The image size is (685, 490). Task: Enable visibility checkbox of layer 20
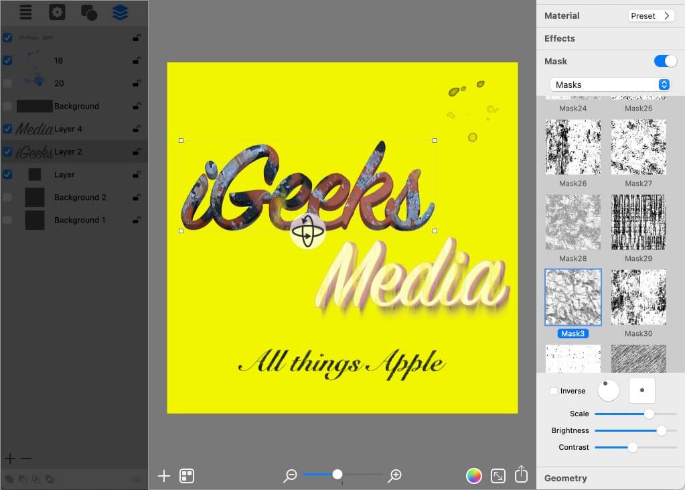coord(7,83)
